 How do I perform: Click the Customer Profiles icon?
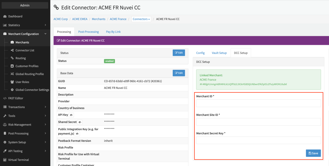12,66
